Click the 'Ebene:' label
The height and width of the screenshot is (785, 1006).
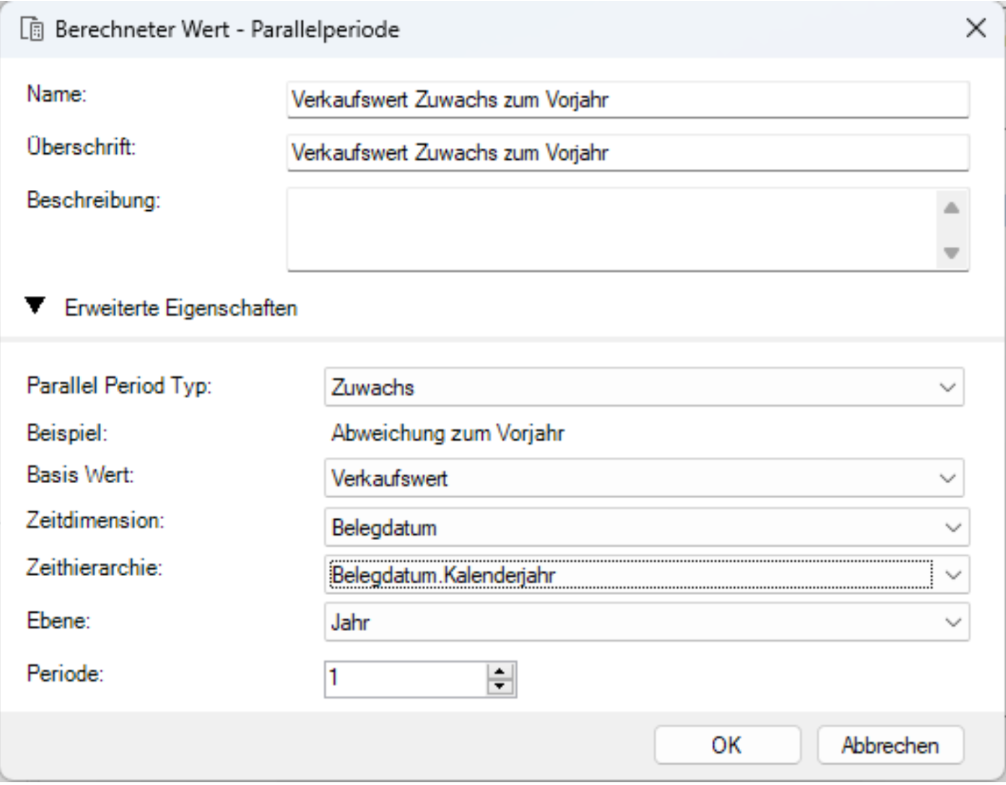58,620
